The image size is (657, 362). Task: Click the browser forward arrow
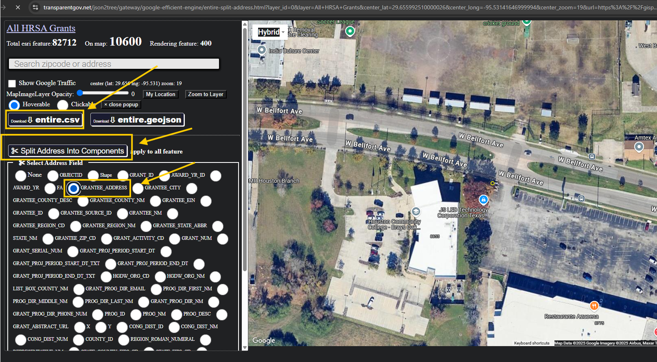click(x=3, y=7)
